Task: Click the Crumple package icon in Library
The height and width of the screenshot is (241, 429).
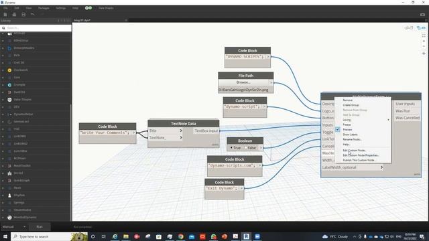Action: pos(9,85)
